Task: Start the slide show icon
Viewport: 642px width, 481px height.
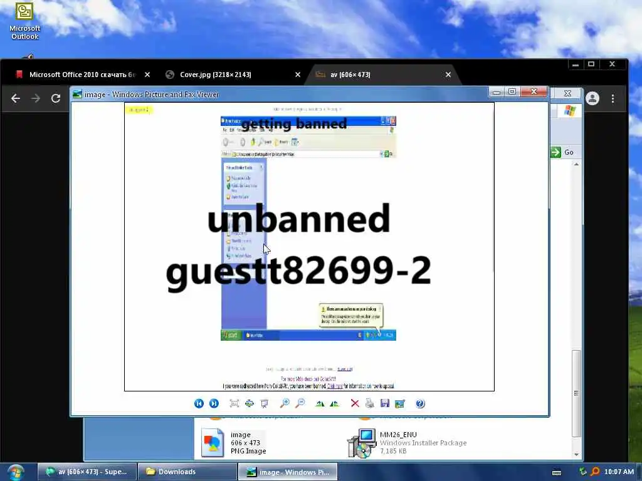Action: [265, 404]
